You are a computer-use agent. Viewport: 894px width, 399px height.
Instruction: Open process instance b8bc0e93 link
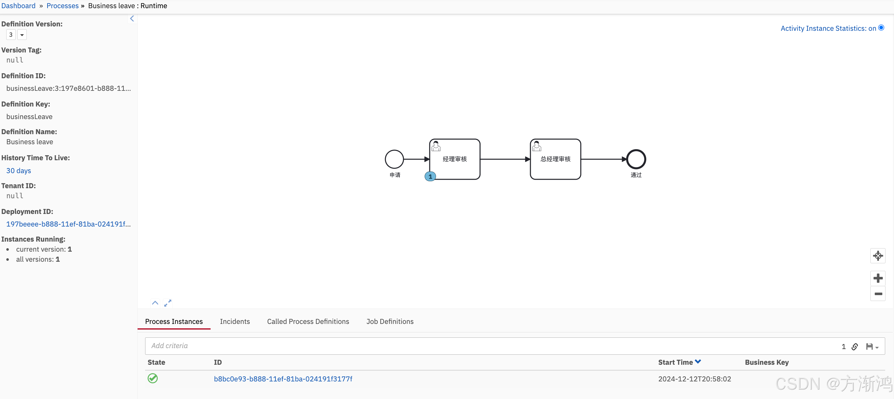click(283, 379)
